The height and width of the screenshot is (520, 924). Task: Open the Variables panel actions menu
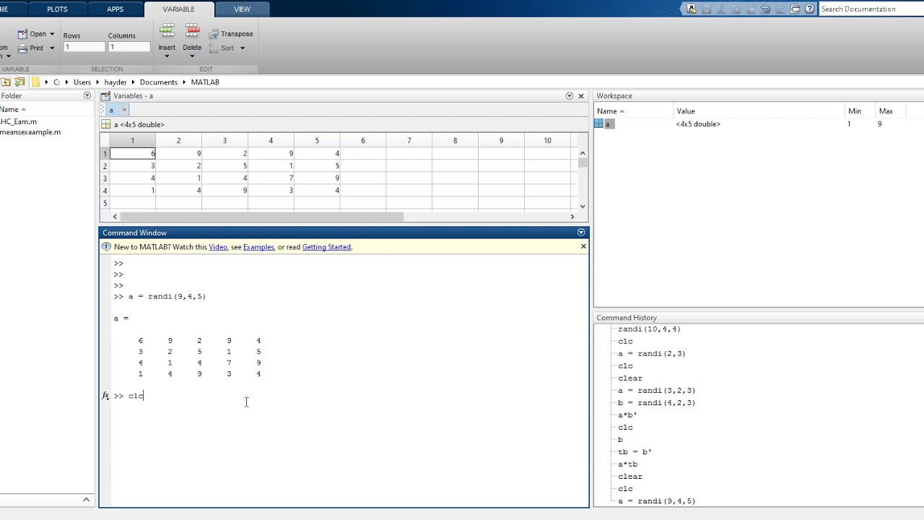570,96
